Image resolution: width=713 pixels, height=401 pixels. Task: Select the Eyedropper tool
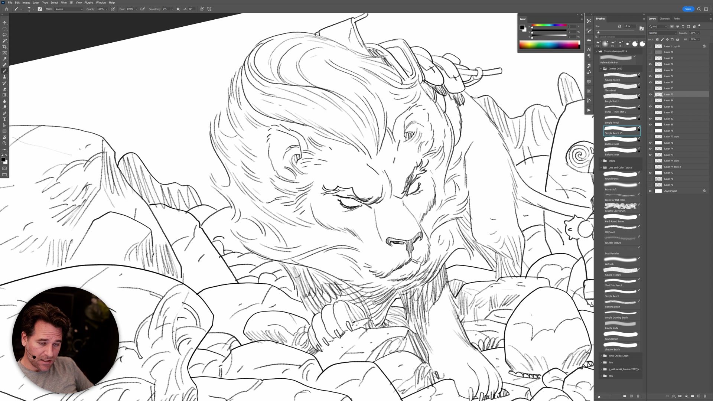point(4,59)
